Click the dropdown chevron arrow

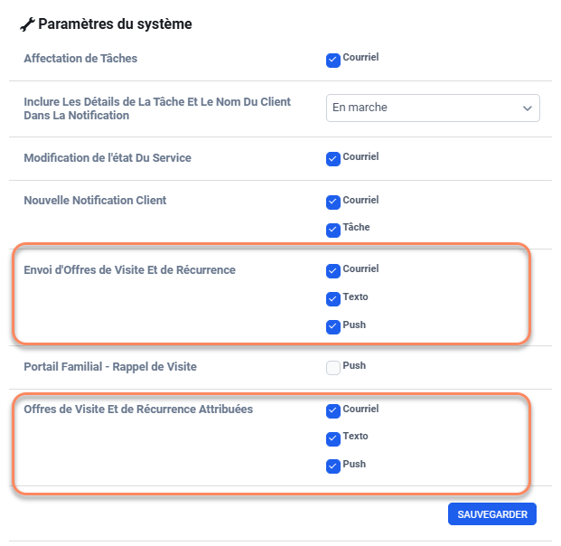point(528,108)
